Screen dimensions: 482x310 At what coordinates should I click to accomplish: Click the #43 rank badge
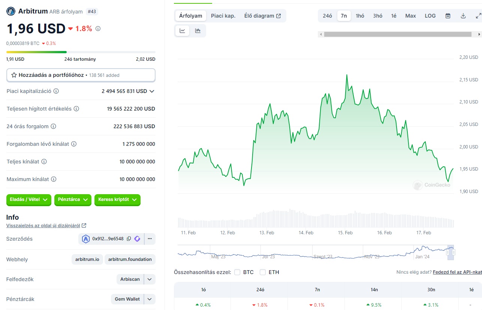click(x=92, y=12)
